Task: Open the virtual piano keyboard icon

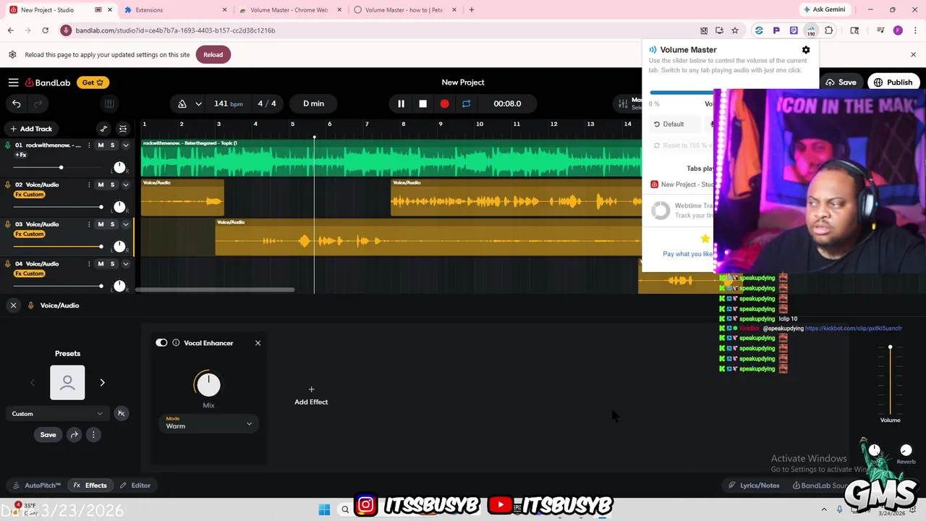Action: point(109,103)
